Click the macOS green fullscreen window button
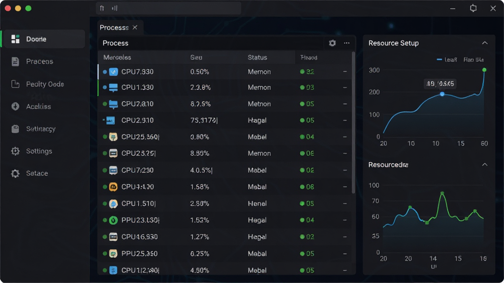This screenshot has width=504, height=283. coord(28,8)
